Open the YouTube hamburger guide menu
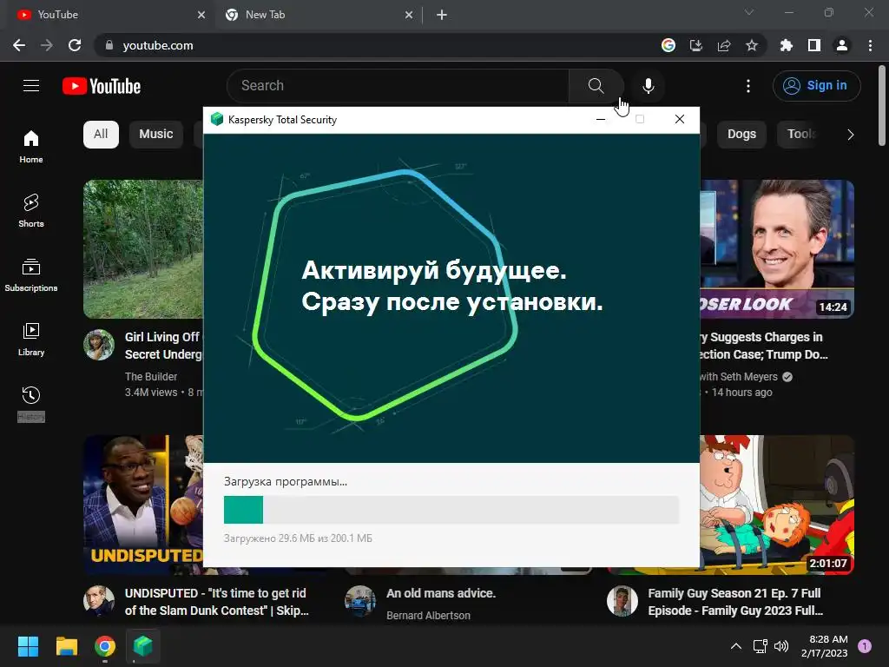The image size is (889, 667). [31, 86]
